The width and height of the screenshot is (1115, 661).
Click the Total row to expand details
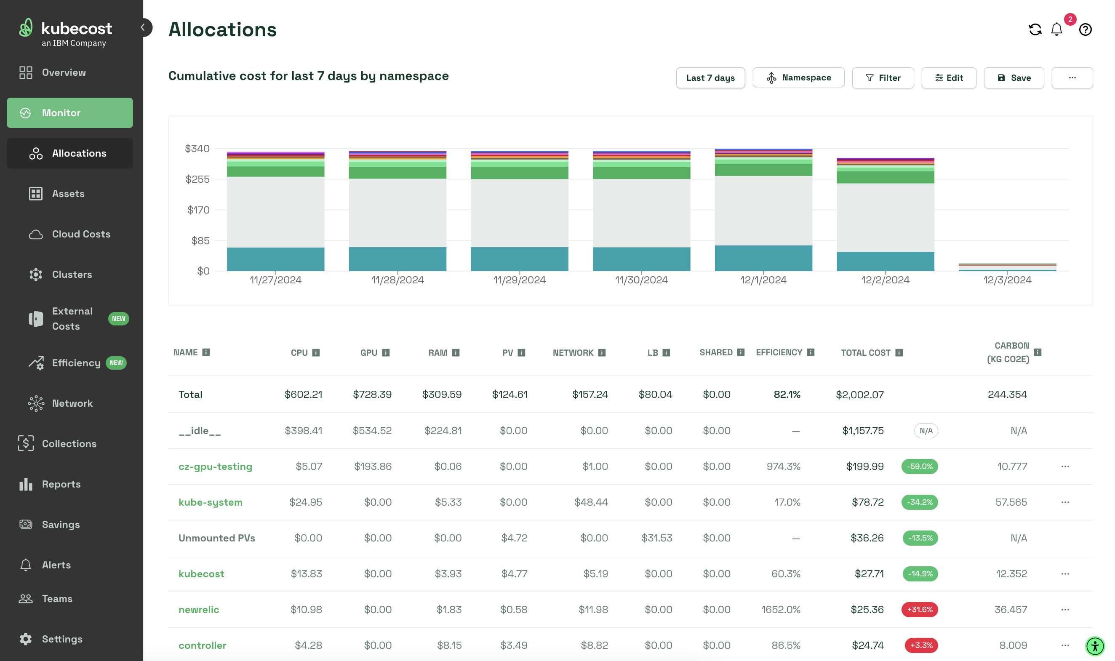(189, 394)
